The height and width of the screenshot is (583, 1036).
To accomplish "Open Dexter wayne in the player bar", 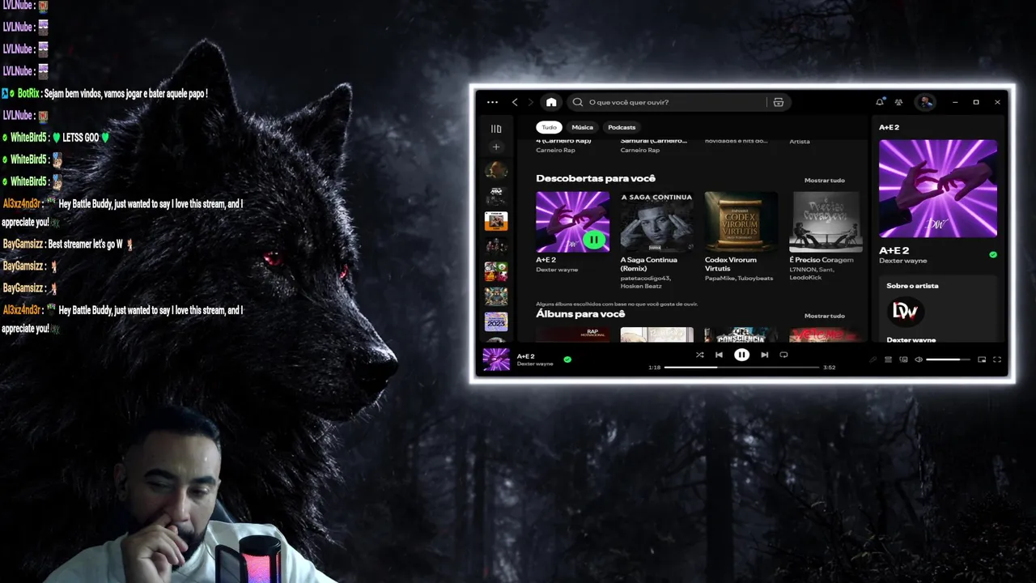I will click(535, 364).
